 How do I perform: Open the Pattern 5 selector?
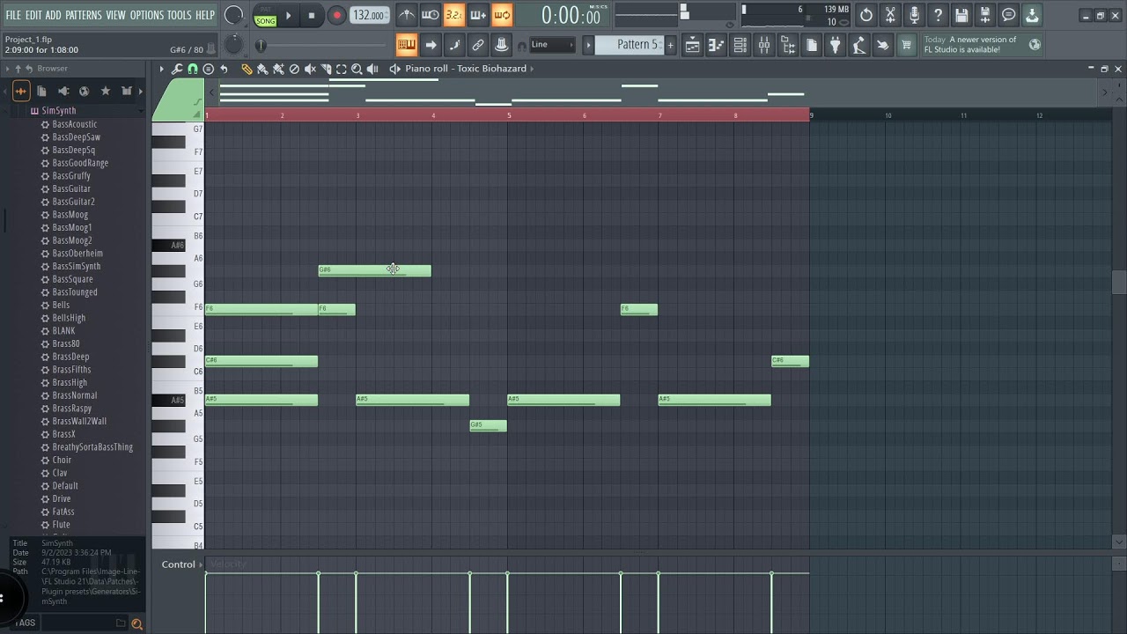point(630,45)
